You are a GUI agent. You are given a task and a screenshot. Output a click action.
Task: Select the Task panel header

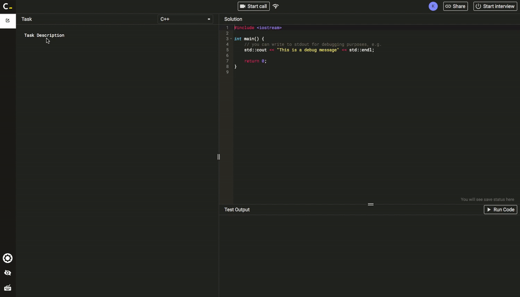coord(27,19)
